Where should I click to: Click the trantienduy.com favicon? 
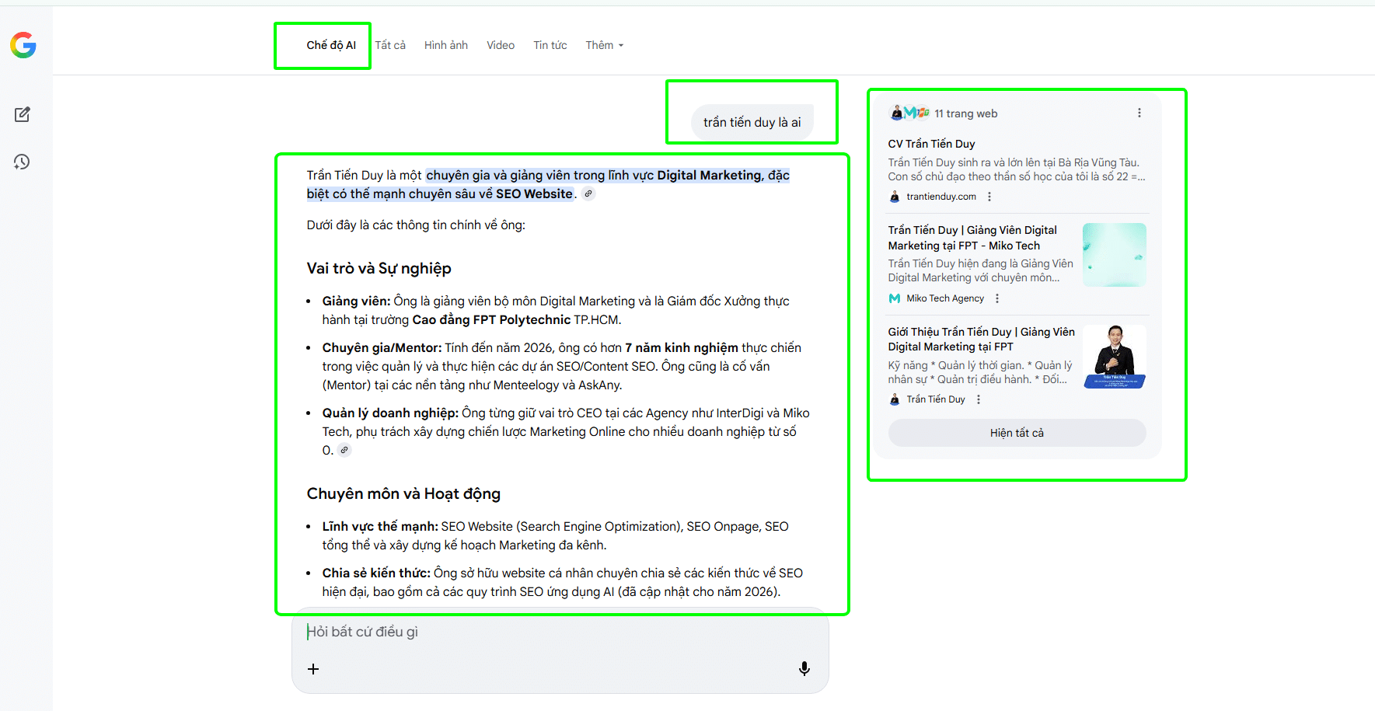click(x=894, y=197)
